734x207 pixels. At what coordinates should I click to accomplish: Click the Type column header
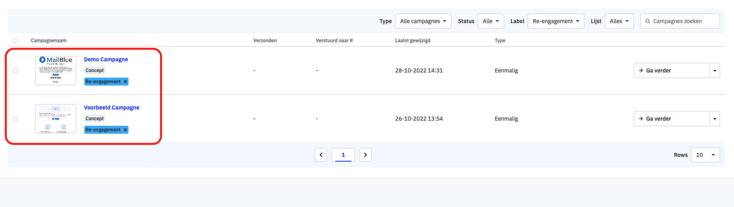tap(500, 41)
